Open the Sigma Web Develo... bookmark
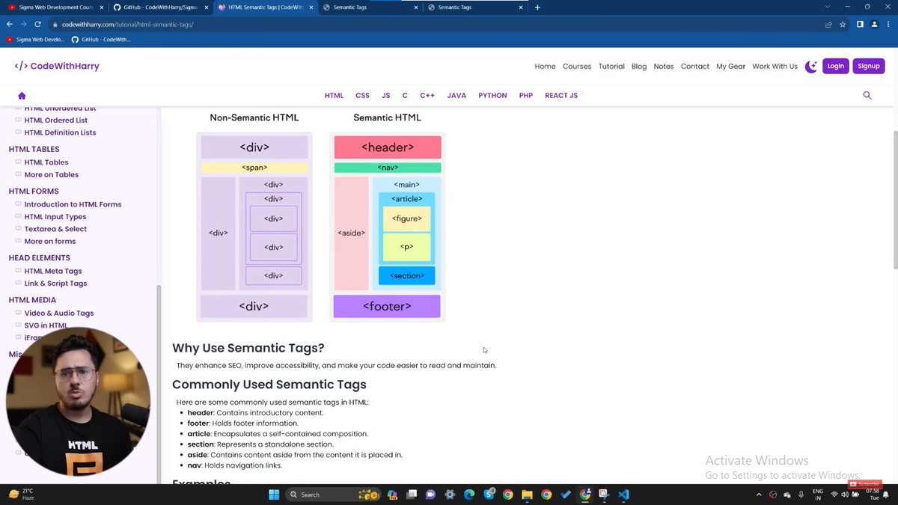This screenshot has height=505, width=898. pos(34,39)
